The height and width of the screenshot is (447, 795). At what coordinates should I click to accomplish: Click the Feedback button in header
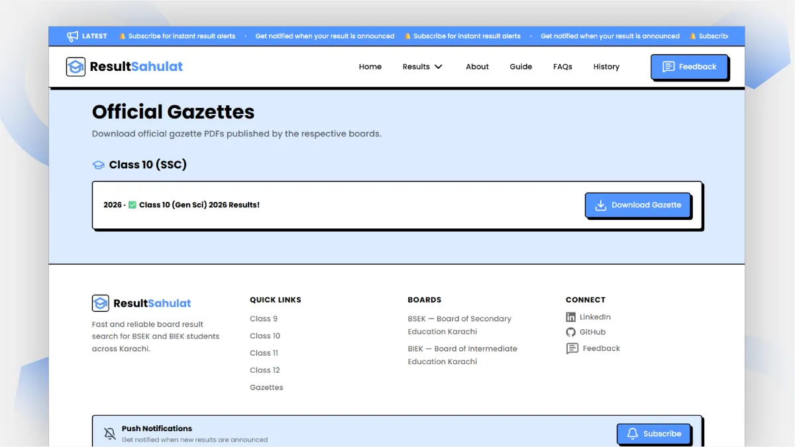coord(689,67)
